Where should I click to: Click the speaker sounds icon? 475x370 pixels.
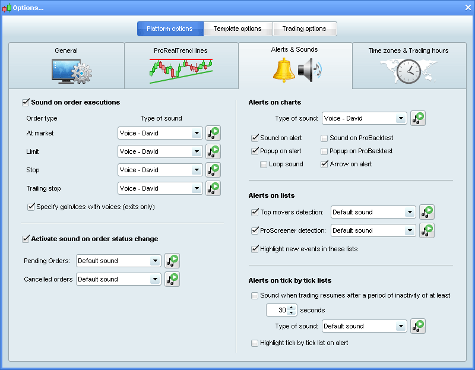(x=309, y=70)
